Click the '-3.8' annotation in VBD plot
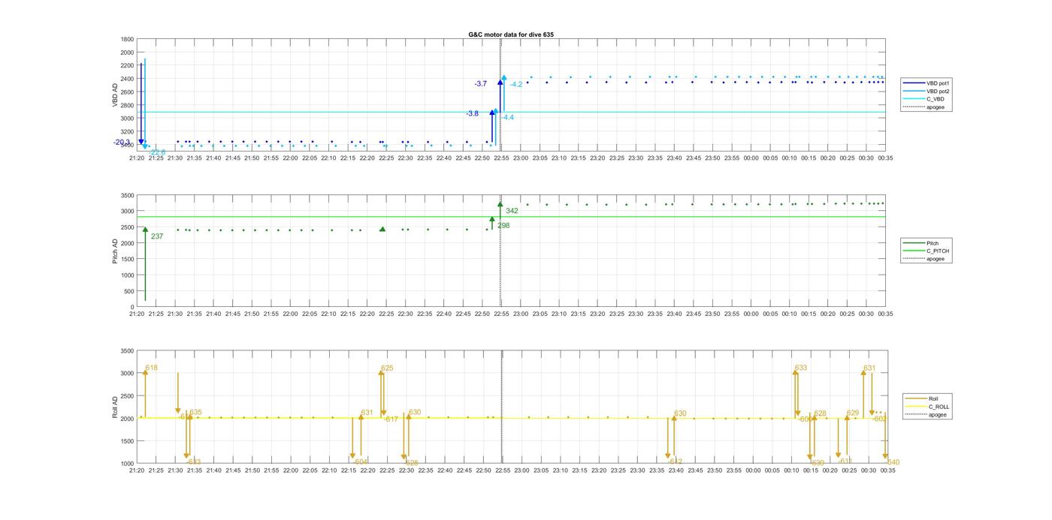This screenshot has height=520, width=1052. [x=472, y=114]
